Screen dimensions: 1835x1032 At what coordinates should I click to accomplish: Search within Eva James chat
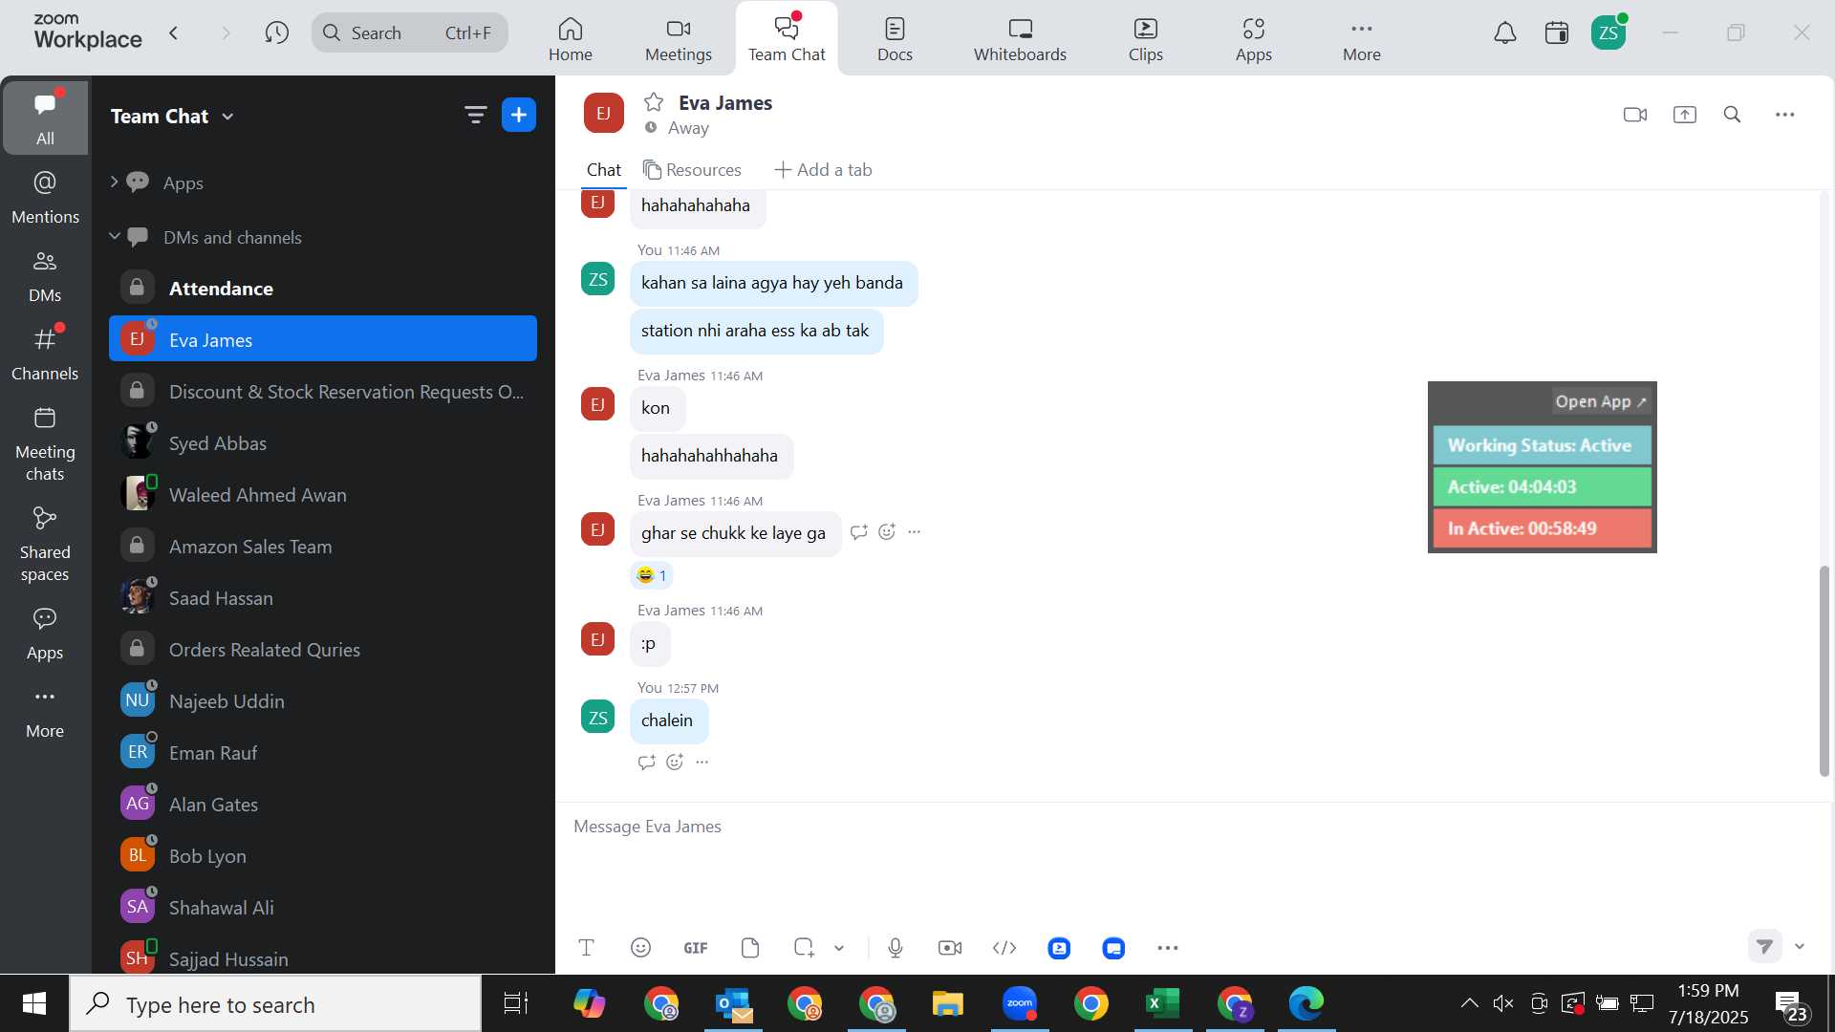(x=1732, y=115)
